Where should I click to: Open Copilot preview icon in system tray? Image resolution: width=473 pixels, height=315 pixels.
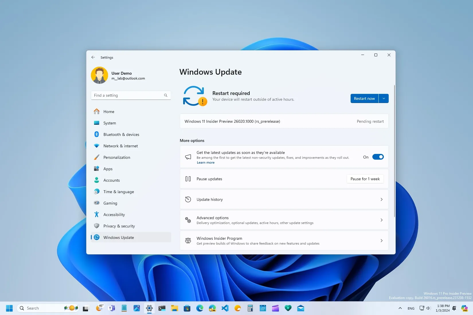pos(464,308)
